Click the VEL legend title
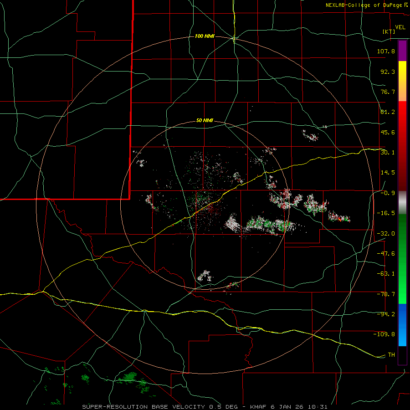 (400, 27)
